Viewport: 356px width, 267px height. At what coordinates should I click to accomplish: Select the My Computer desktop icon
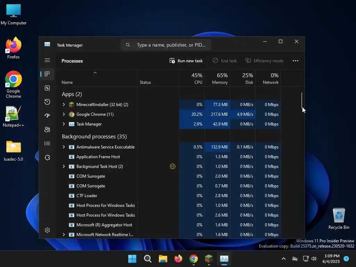[14, 15]
